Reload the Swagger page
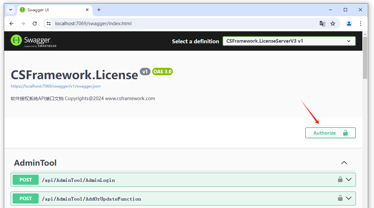The image size is (374, 208). (35, 24)
